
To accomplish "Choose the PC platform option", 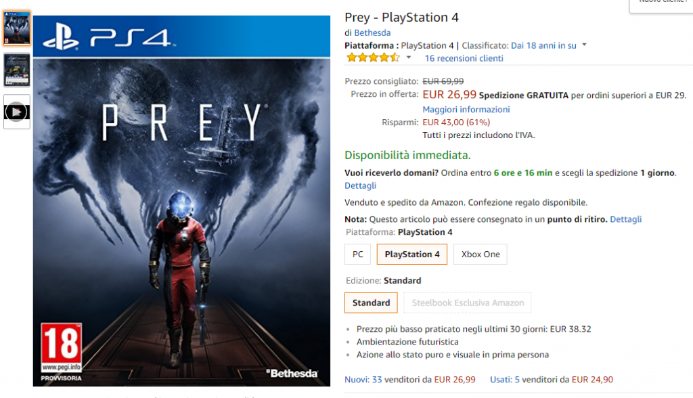I will (x=357, y=255).
